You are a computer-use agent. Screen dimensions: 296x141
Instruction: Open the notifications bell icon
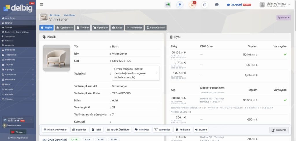click(192, 5)
